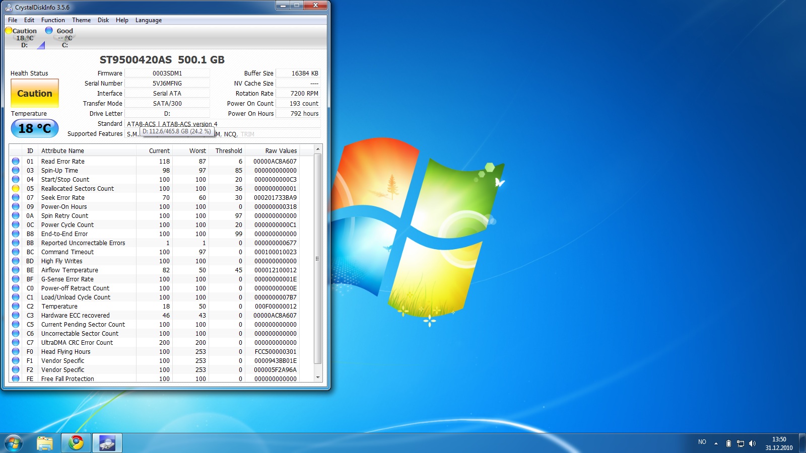Click the status icon for Head Flying Hours
The image size is (806, 453).
point(16,351)
